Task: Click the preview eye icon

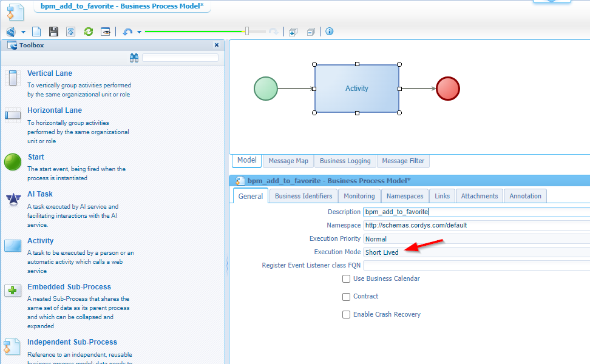Action: pos(106,32)
